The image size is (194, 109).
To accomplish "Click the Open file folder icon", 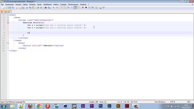I will pos(6,8).
